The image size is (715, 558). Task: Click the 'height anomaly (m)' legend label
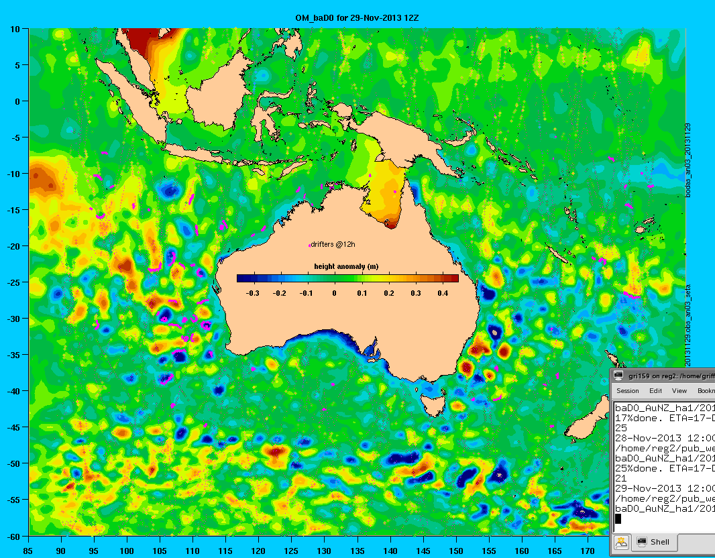click(x=346, y=266)
